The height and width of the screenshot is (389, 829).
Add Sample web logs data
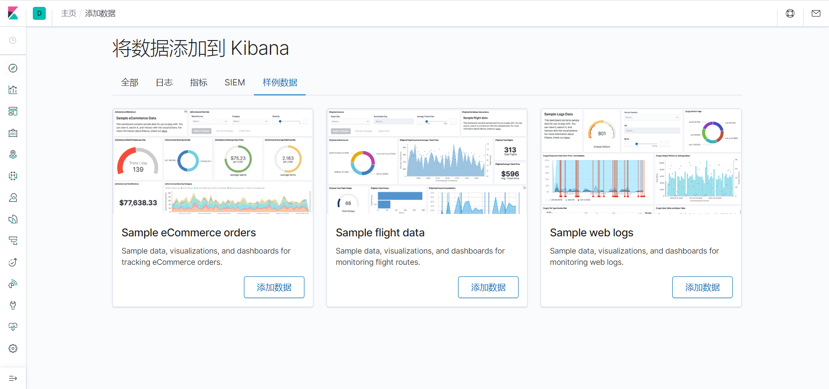pyautogui.click(x=702, y=287)
